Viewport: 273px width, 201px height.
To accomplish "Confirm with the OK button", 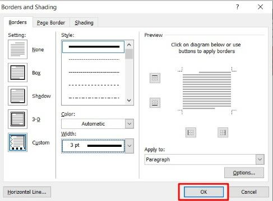I will click(x=203, y=192).
